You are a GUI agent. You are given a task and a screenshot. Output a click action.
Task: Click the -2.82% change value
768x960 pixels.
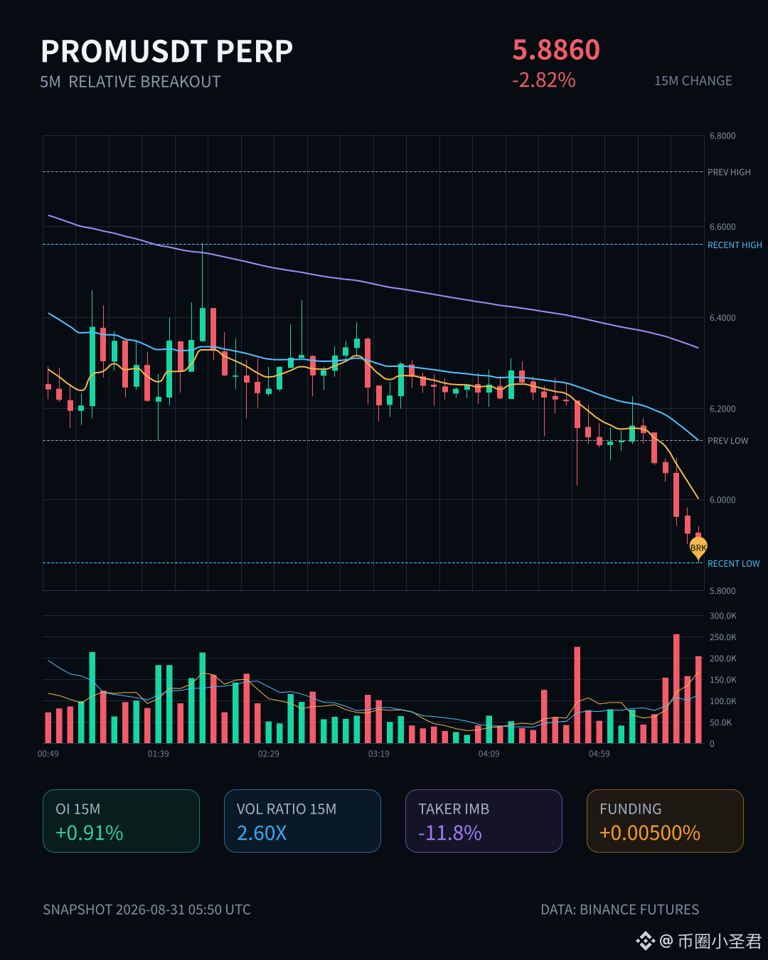(544, 80)
